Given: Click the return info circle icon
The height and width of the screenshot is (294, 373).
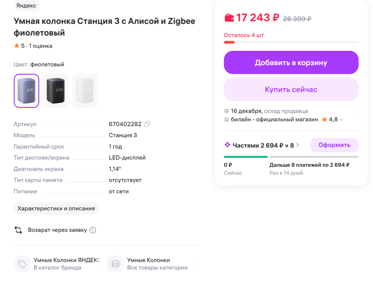Looking at the screenshot, I should [93, 230].
